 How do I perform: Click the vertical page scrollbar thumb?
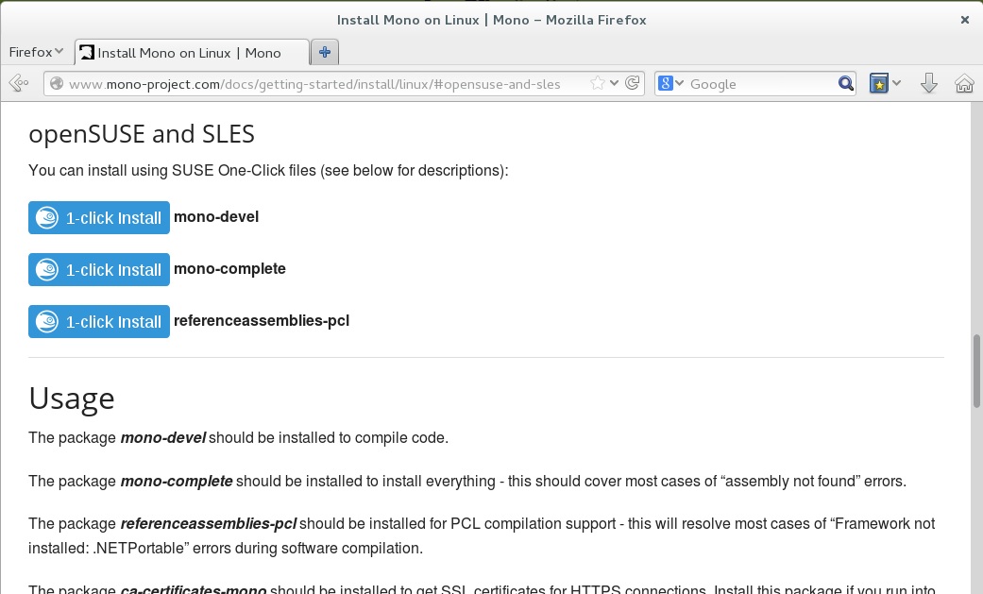click(976, 371)
